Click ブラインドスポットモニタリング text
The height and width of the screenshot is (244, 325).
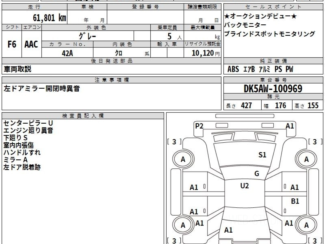tap(270, 34)
